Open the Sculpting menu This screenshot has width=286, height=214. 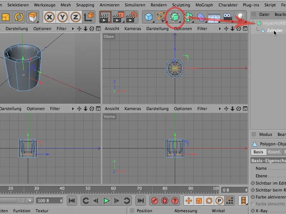(181, 5)
